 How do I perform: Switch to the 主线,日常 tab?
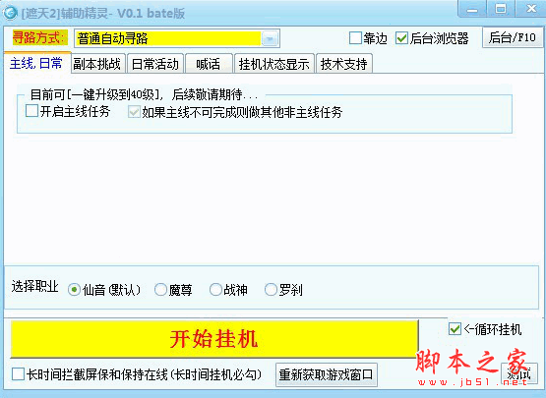point(36,63)
